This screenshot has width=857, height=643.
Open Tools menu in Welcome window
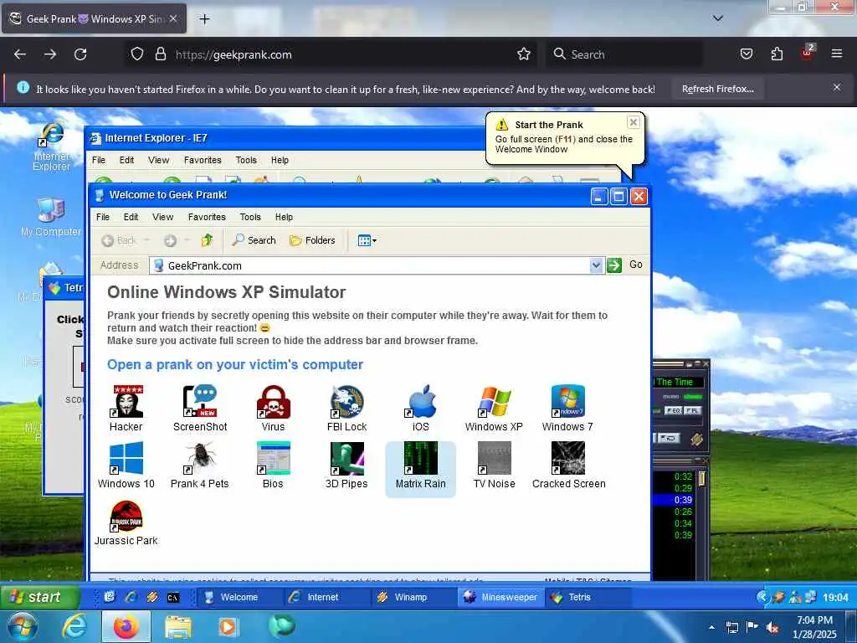[x=250, y=217]
